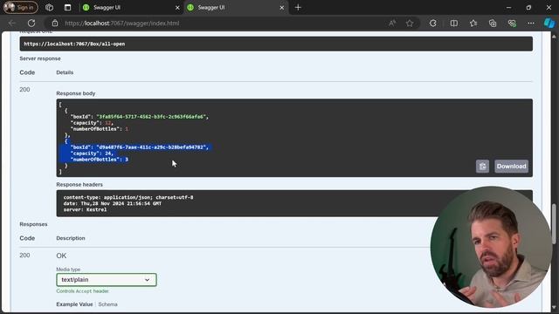Download the response body
The image size is (559, 314).
click(x=511, y=167)
